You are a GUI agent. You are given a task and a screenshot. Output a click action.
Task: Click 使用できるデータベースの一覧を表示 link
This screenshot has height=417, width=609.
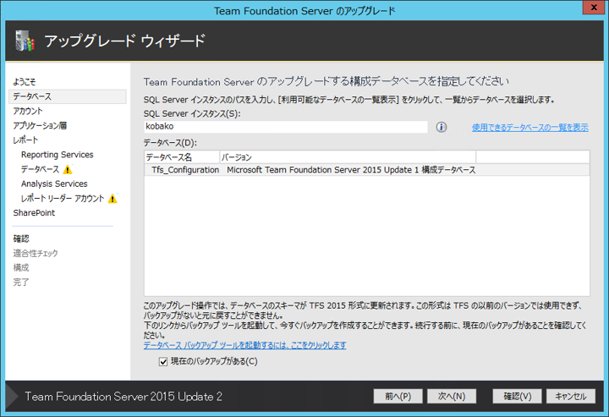point(530,128)
